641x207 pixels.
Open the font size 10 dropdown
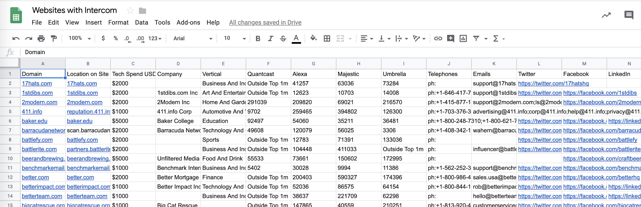(x=235, y=38)
